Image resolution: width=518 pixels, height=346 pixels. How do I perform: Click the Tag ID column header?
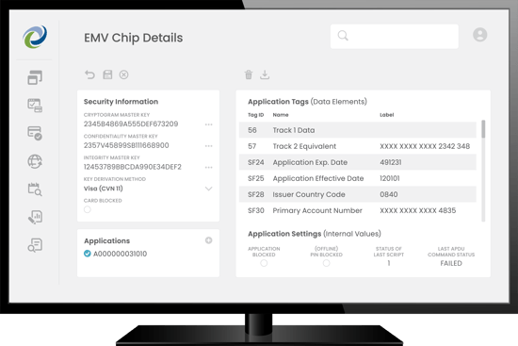coord(255,115)
